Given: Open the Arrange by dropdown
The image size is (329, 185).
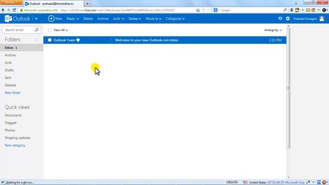Looking at the screenshot, I should click(x=273, y=30).
